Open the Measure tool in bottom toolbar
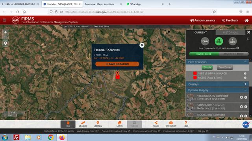 point(83,124)
